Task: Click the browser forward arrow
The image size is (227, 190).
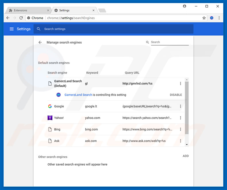Action: [x=14, y=18]
